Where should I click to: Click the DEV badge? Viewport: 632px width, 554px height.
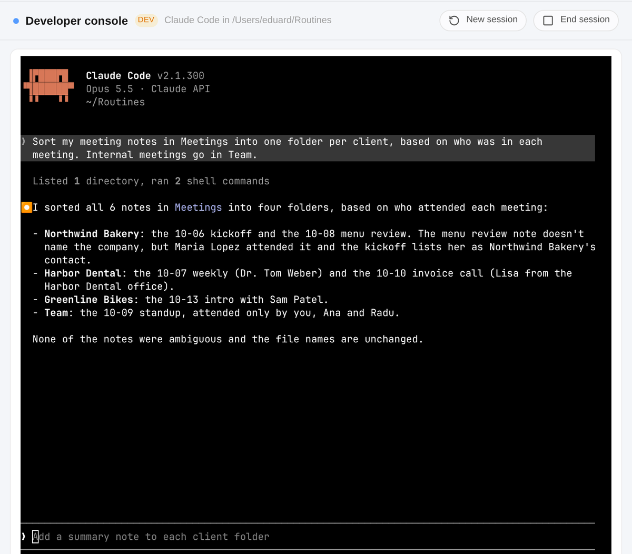coord(146,20)
